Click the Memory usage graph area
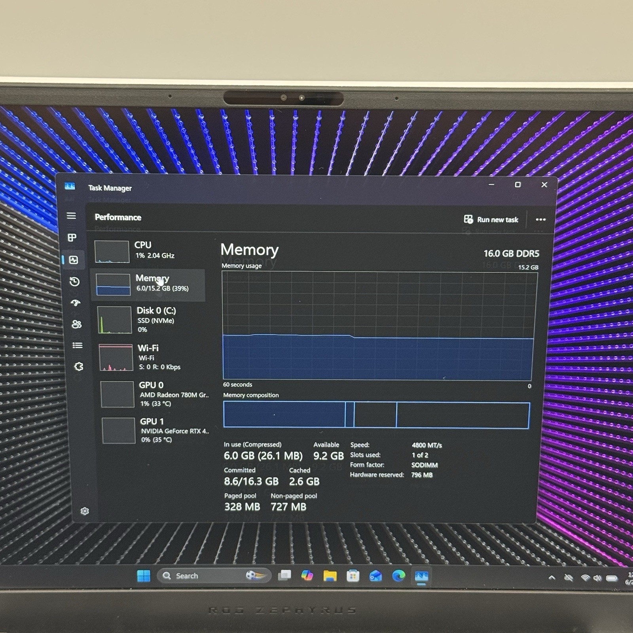Viewport: 633px width, 633px height. coord(379,326)
